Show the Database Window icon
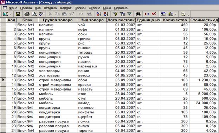The image size is (219, 133). pos(163,14)
